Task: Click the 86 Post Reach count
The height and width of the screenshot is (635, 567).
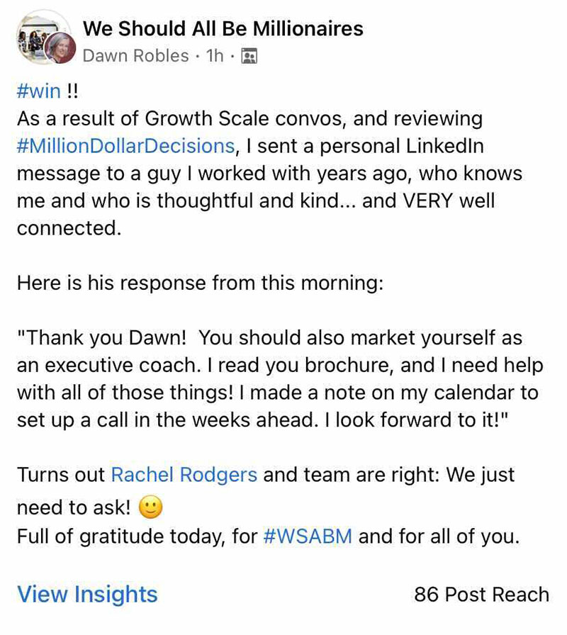Action: [481, 595]
